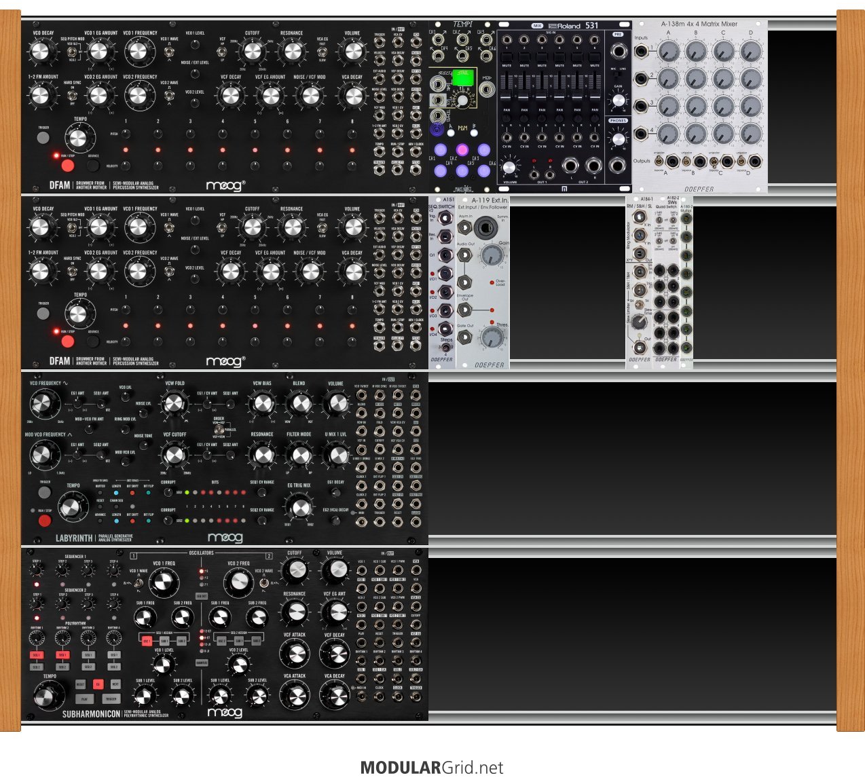Click Subharmonicon PLAY button

[x=84, y=699]
